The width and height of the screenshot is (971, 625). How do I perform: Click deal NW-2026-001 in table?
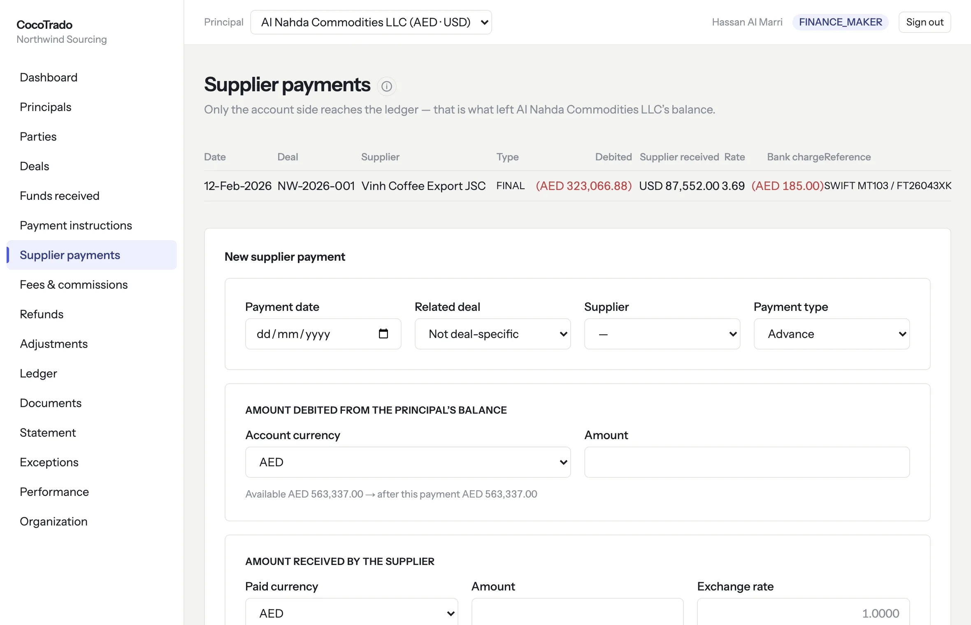[x=316, y=186]
